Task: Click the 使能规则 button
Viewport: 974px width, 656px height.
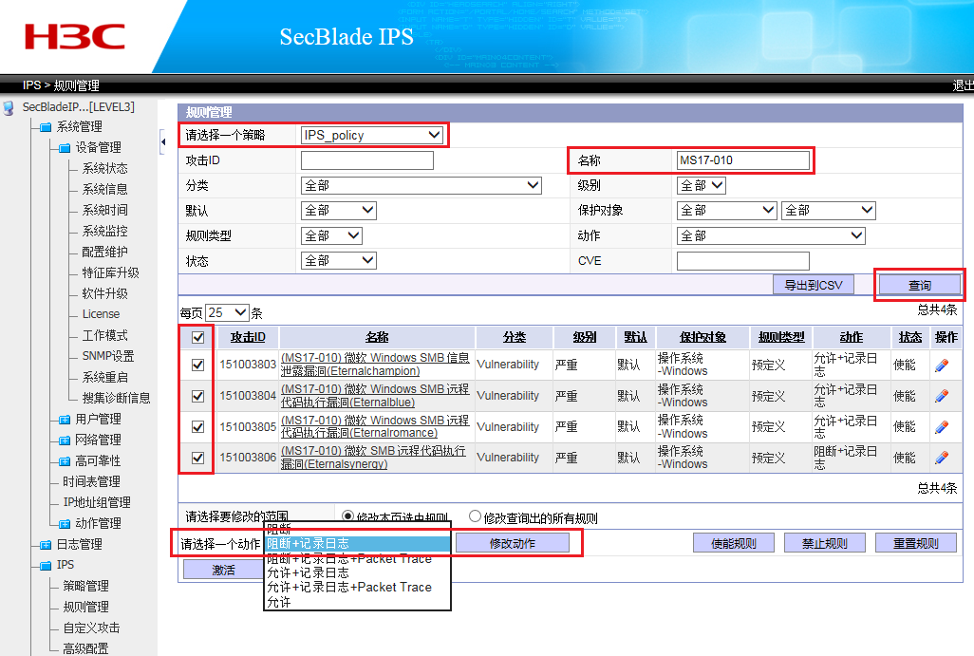Action: pos(734,544)
